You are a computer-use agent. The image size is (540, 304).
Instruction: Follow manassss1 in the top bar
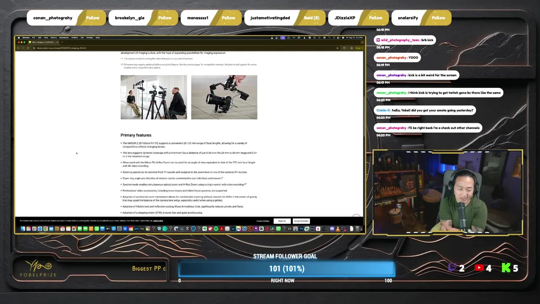tap(228, 18)
